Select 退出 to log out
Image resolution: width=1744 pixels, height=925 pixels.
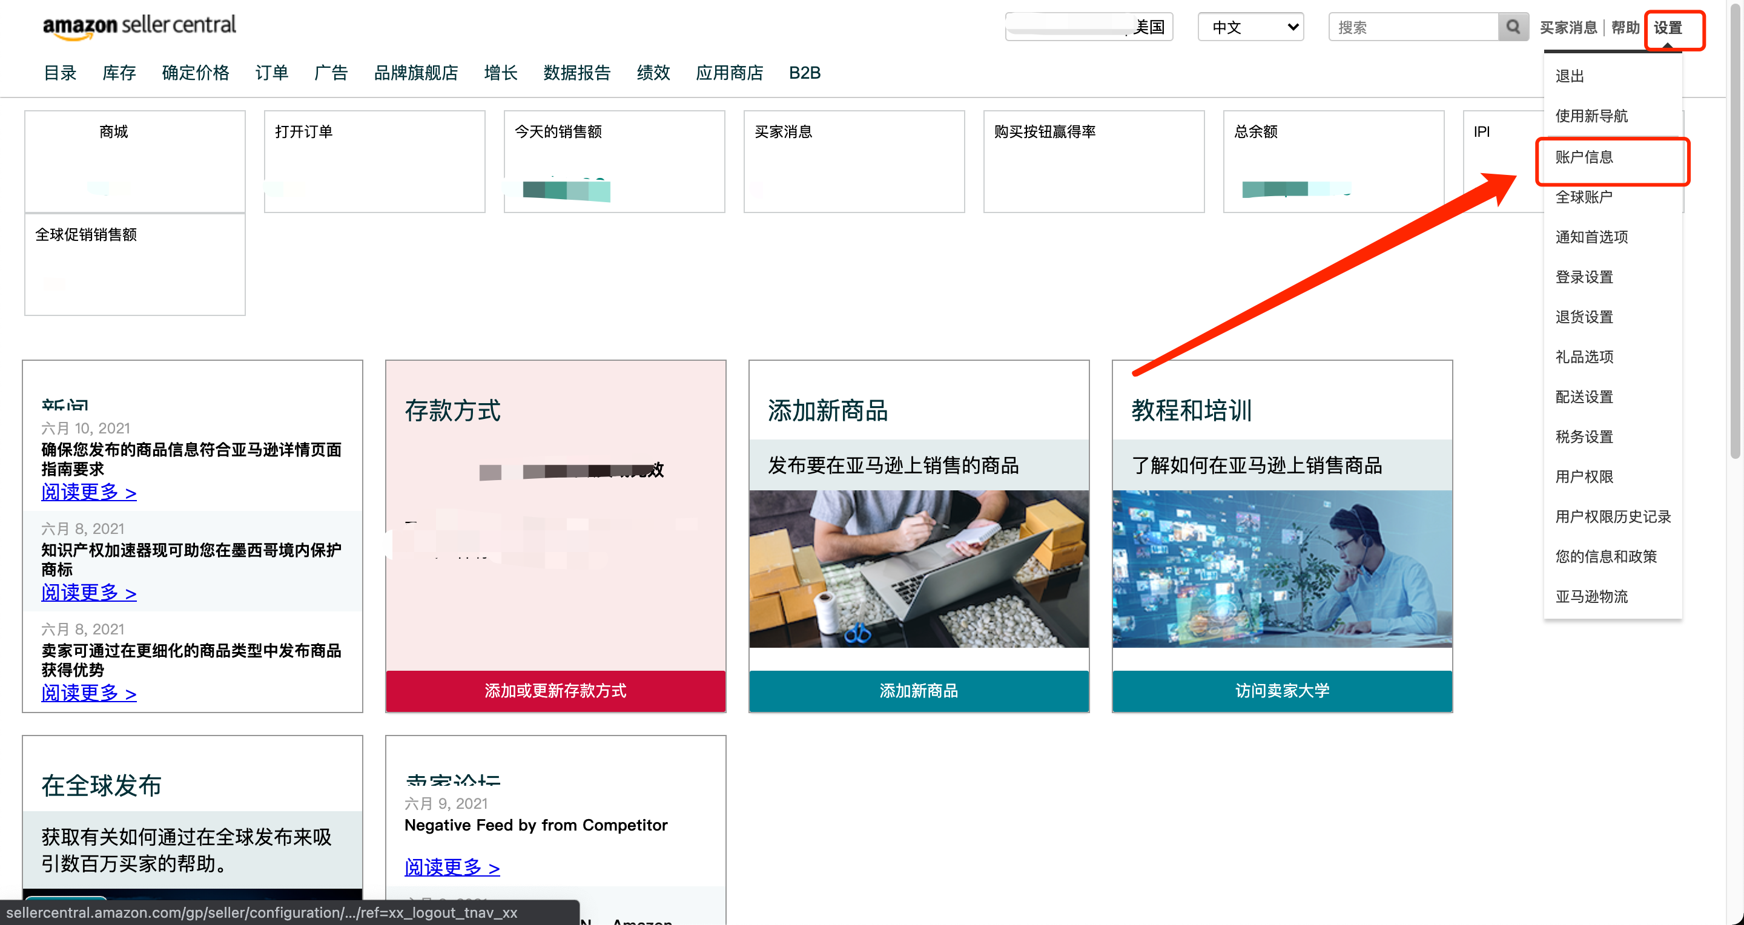(x=1570, y=76)
